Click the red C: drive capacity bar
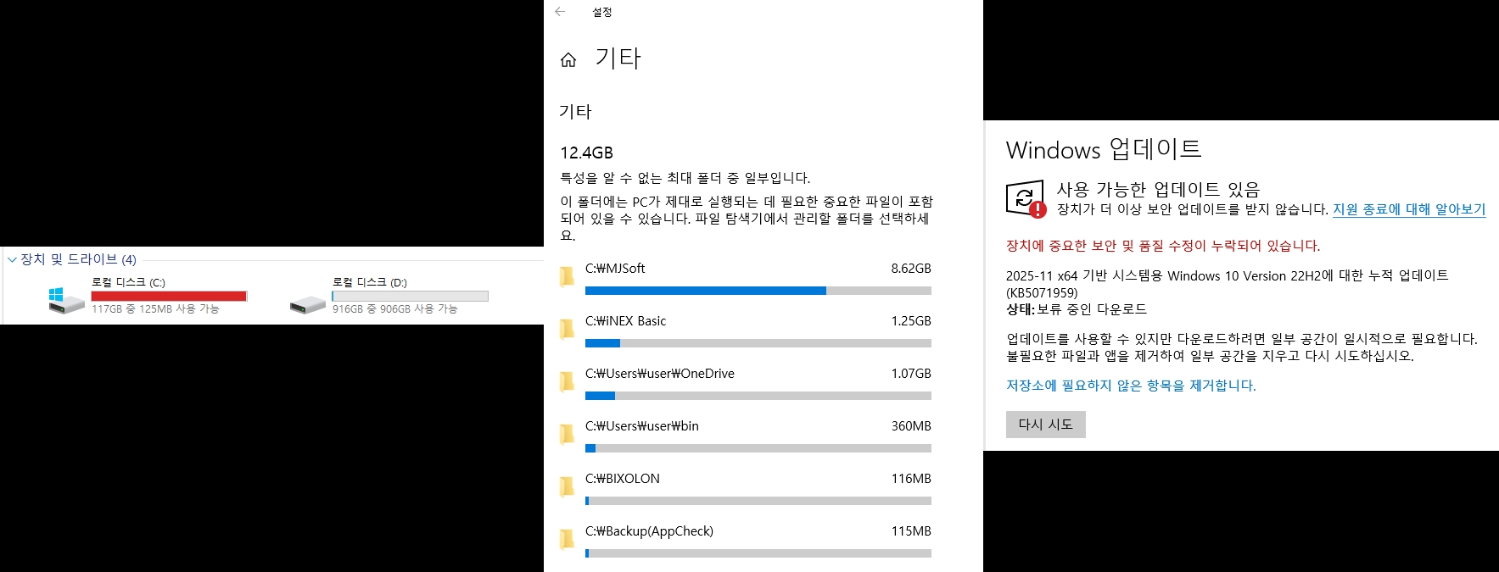Viewport: 1499px width, 572px height. (x=169, y=296)
